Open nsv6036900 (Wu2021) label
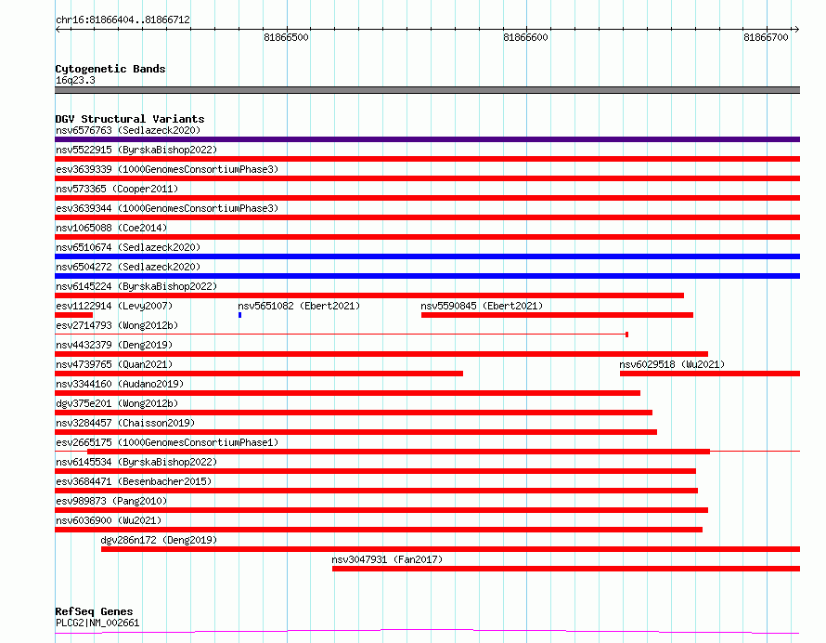Screen dimensions: 826x643 (x=109, y=520)
